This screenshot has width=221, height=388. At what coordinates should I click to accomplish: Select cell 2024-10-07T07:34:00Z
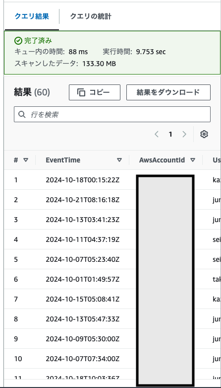coord(82,359)
